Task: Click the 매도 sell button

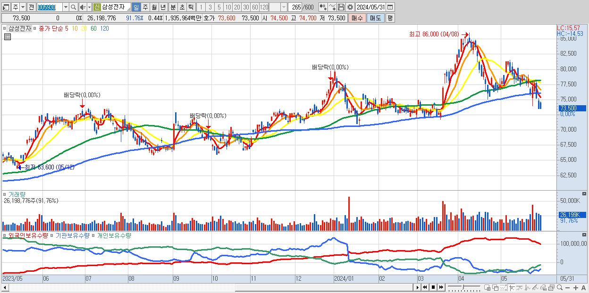Action: point(375,18)
